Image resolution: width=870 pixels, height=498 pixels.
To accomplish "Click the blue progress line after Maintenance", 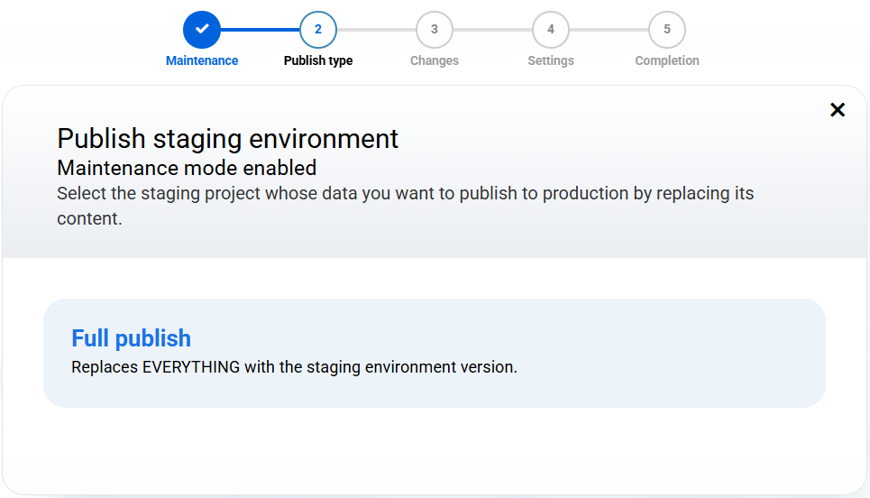I will click(260, 30).
